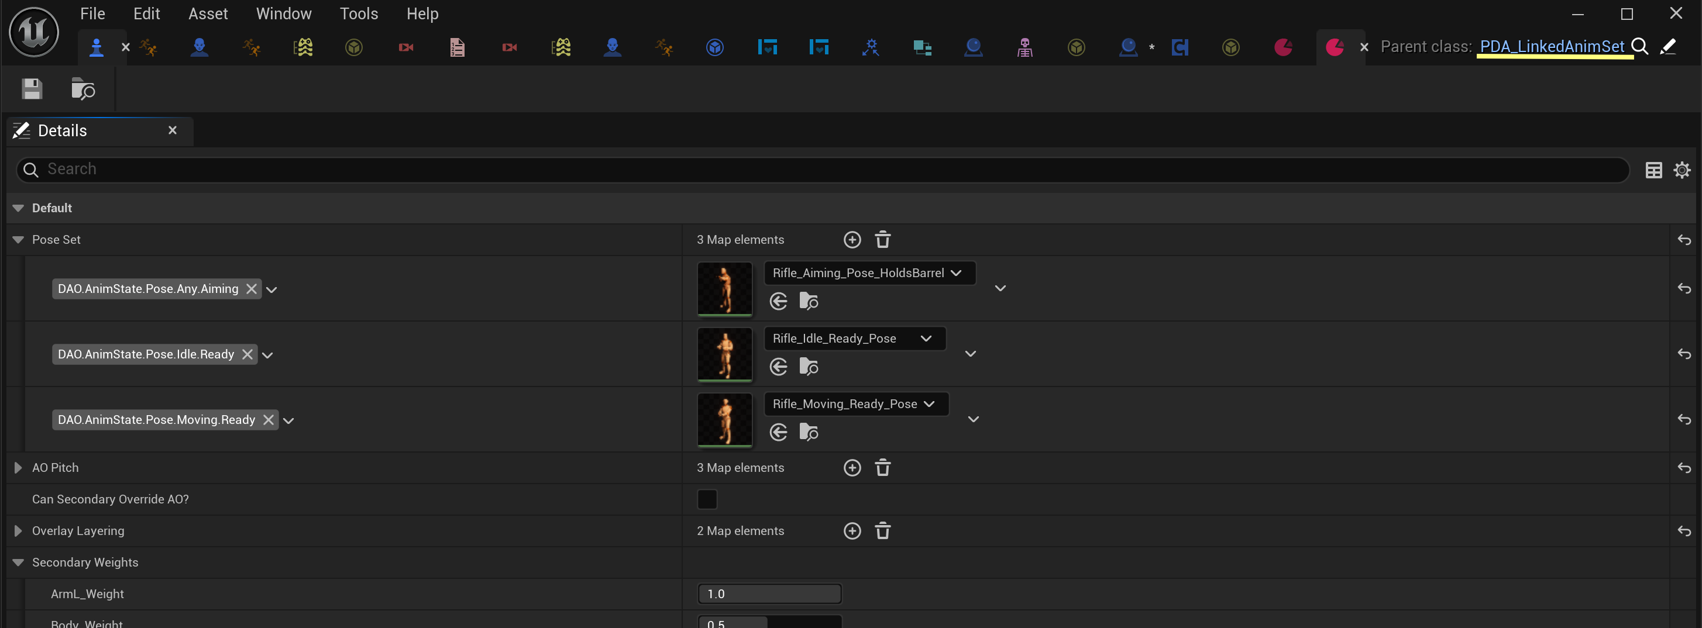
Task: Click the Save asset icon
Action: pyautogui.click(x=32, y=88)
